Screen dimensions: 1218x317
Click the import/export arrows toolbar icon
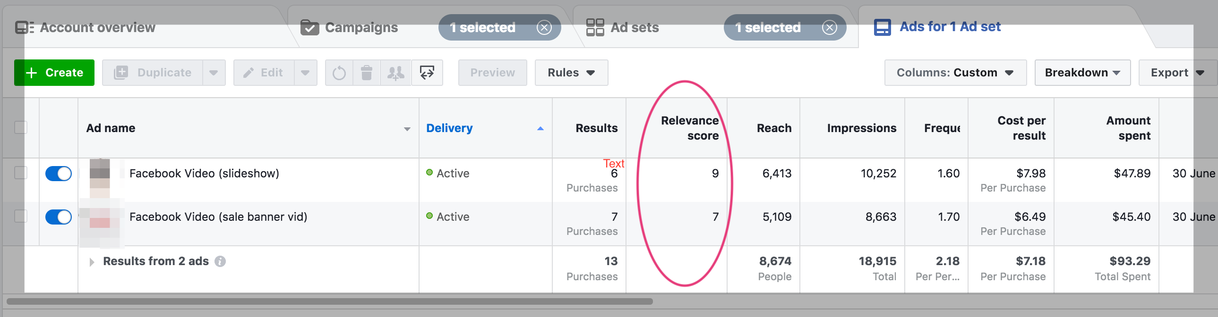[x=427, y=73]
